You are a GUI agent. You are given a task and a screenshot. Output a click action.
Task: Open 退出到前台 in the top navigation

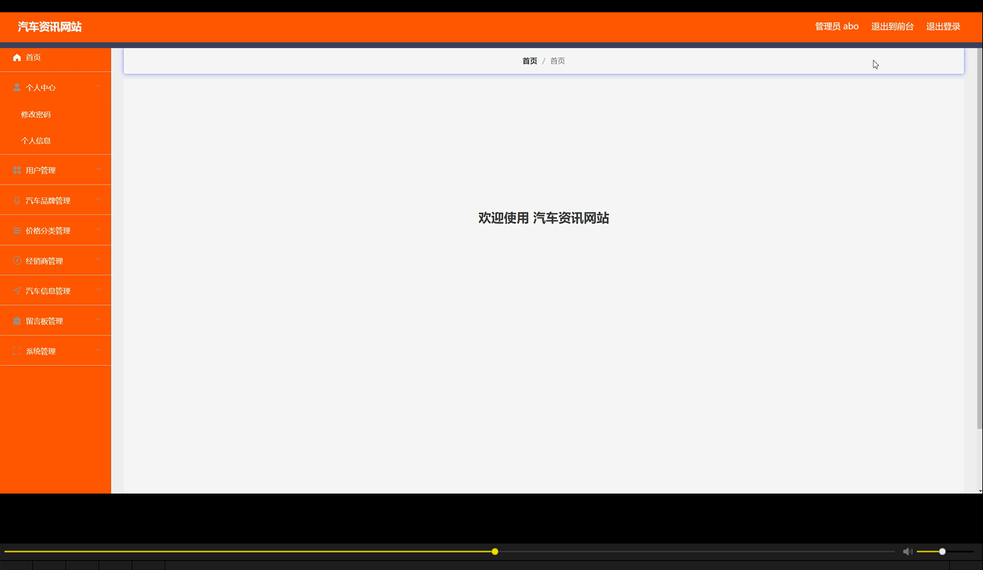click(892, 26)
